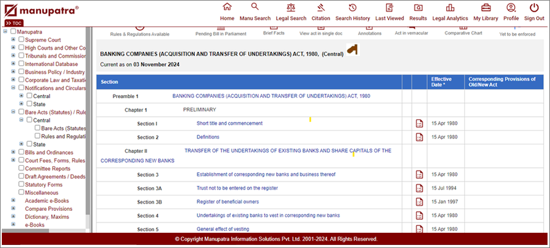Image resolution: width=550 pixels, height=248 pixels.
Task: Open Citation gavel icon
Action: click(x=321, y=7)
